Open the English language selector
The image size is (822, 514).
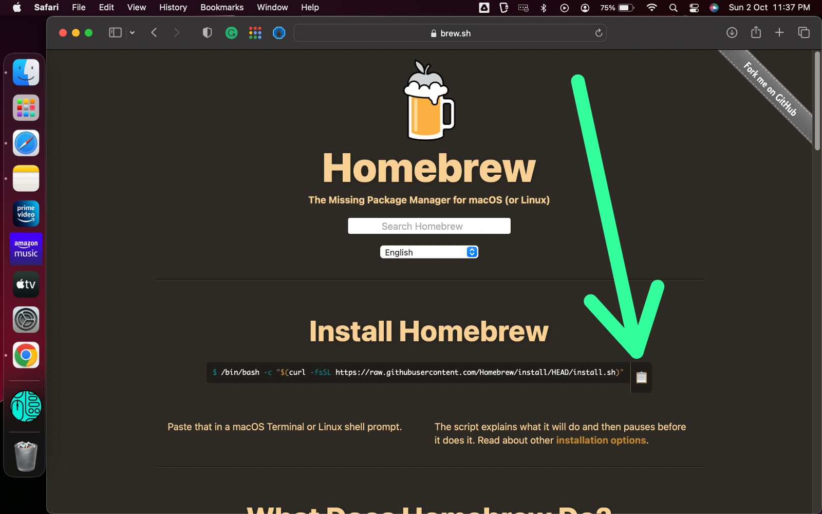[429, 252]
